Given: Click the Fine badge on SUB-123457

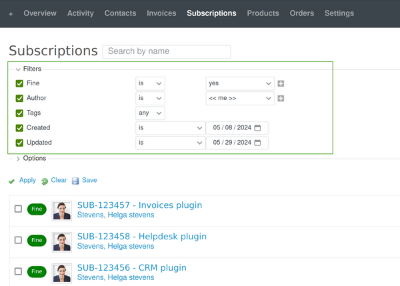Looking at the screenshot, I should [37, 209].
